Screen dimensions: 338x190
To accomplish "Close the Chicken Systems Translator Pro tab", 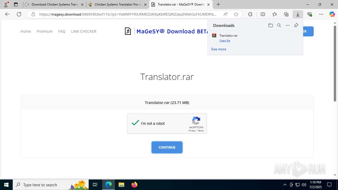I will [x=145, y=4].
